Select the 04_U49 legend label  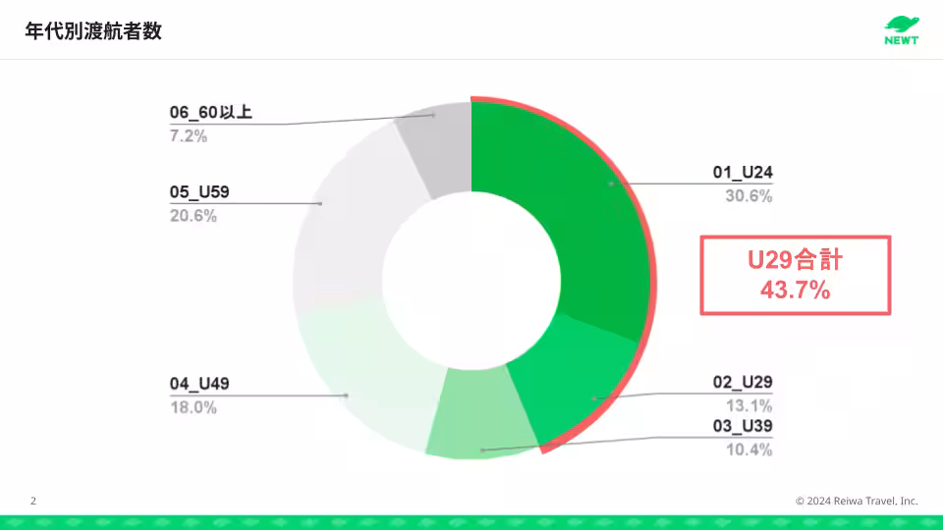tap(199, 384)
